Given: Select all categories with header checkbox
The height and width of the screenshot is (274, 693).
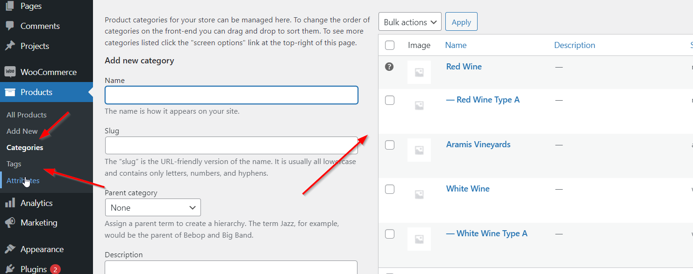Looking at the screenshot, I should click(390, 45).
